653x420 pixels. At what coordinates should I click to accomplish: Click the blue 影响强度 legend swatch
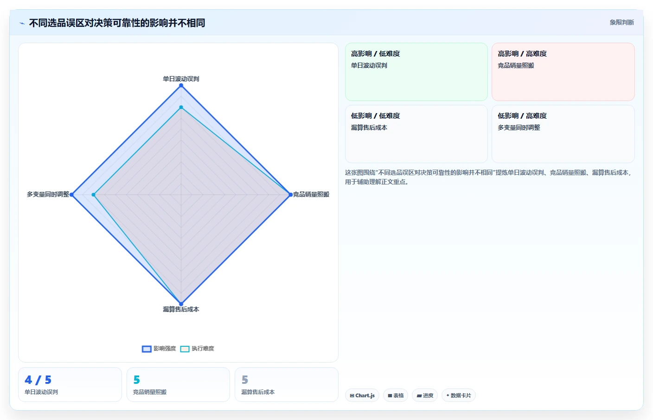pyautogui.click(x=147, y=349)
